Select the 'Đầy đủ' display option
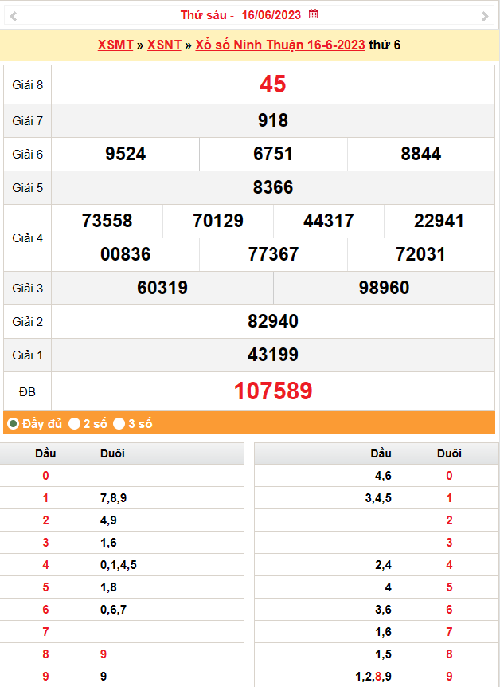Viewport: 500px width, 687px height. coord(14,424)
